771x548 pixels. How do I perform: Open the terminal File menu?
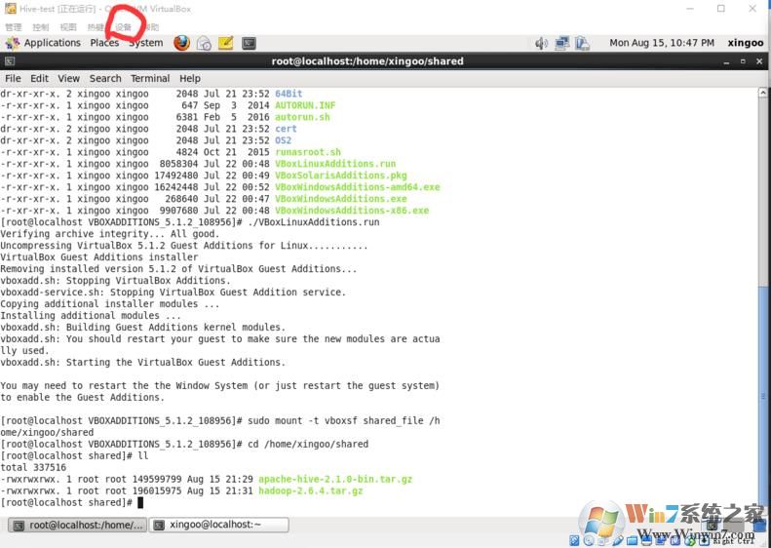click(13, 78)
